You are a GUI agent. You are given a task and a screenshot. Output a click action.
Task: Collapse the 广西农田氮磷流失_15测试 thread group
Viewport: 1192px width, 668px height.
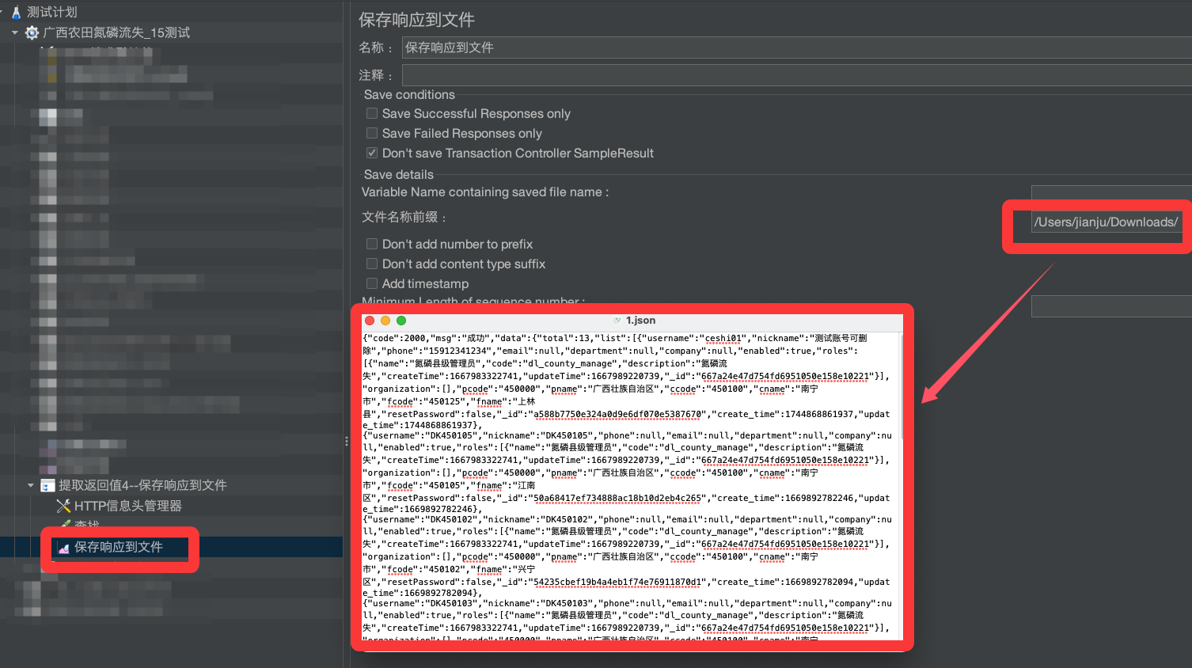(15, 32)
